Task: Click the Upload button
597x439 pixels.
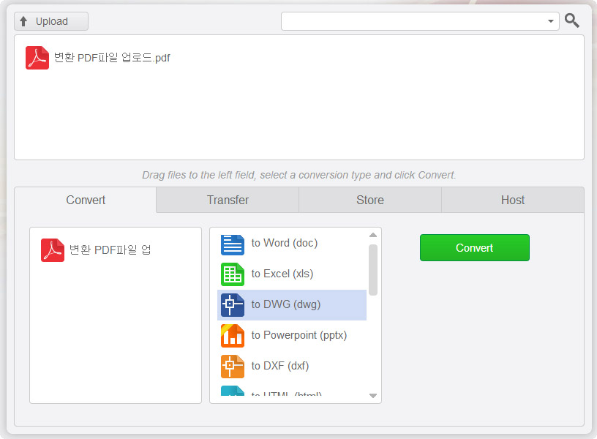Action: tap(51, 22)
